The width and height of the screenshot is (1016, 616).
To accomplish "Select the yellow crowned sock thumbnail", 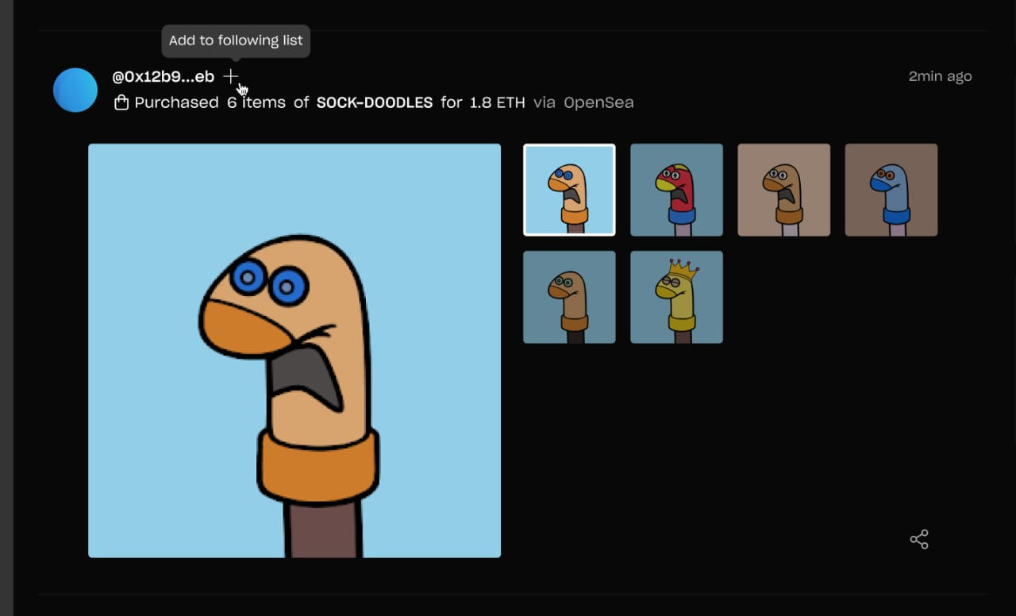I will coord(676,297).
